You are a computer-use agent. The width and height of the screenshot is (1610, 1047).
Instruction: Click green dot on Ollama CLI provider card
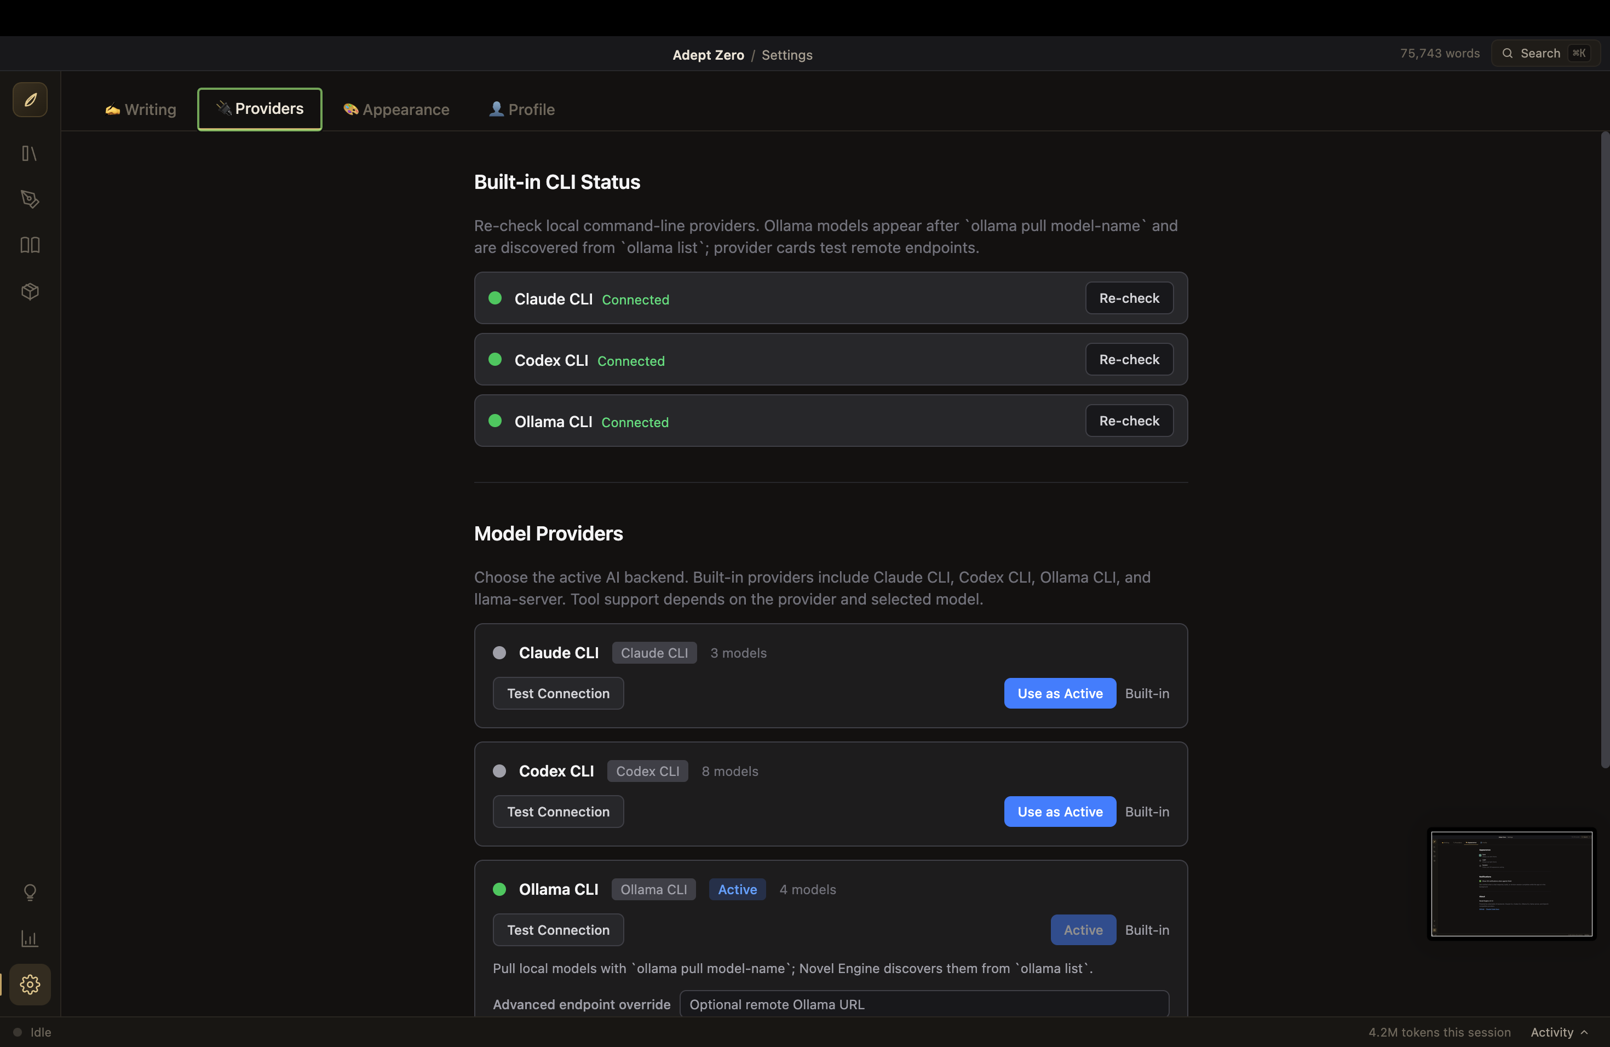tap(499, 889)
